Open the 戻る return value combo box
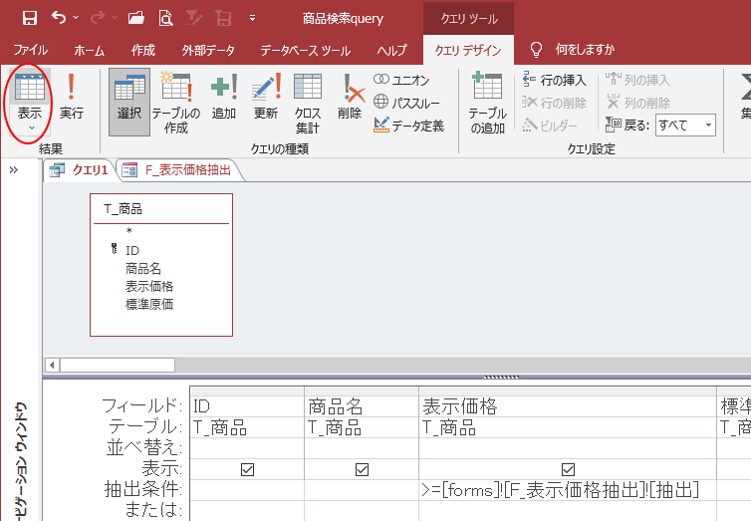 [x=685, y=125]
